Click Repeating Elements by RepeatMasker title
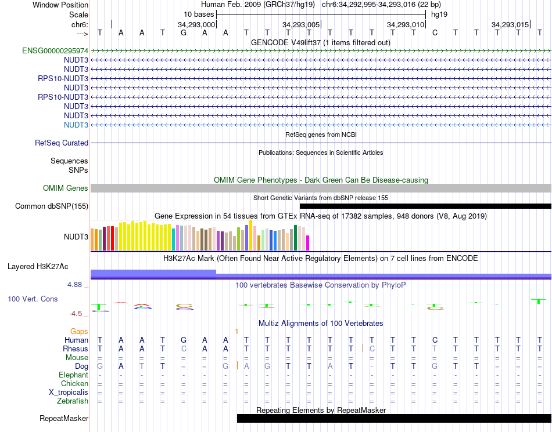The width and height of the screenshot is (552, 432). coord(321,410)
